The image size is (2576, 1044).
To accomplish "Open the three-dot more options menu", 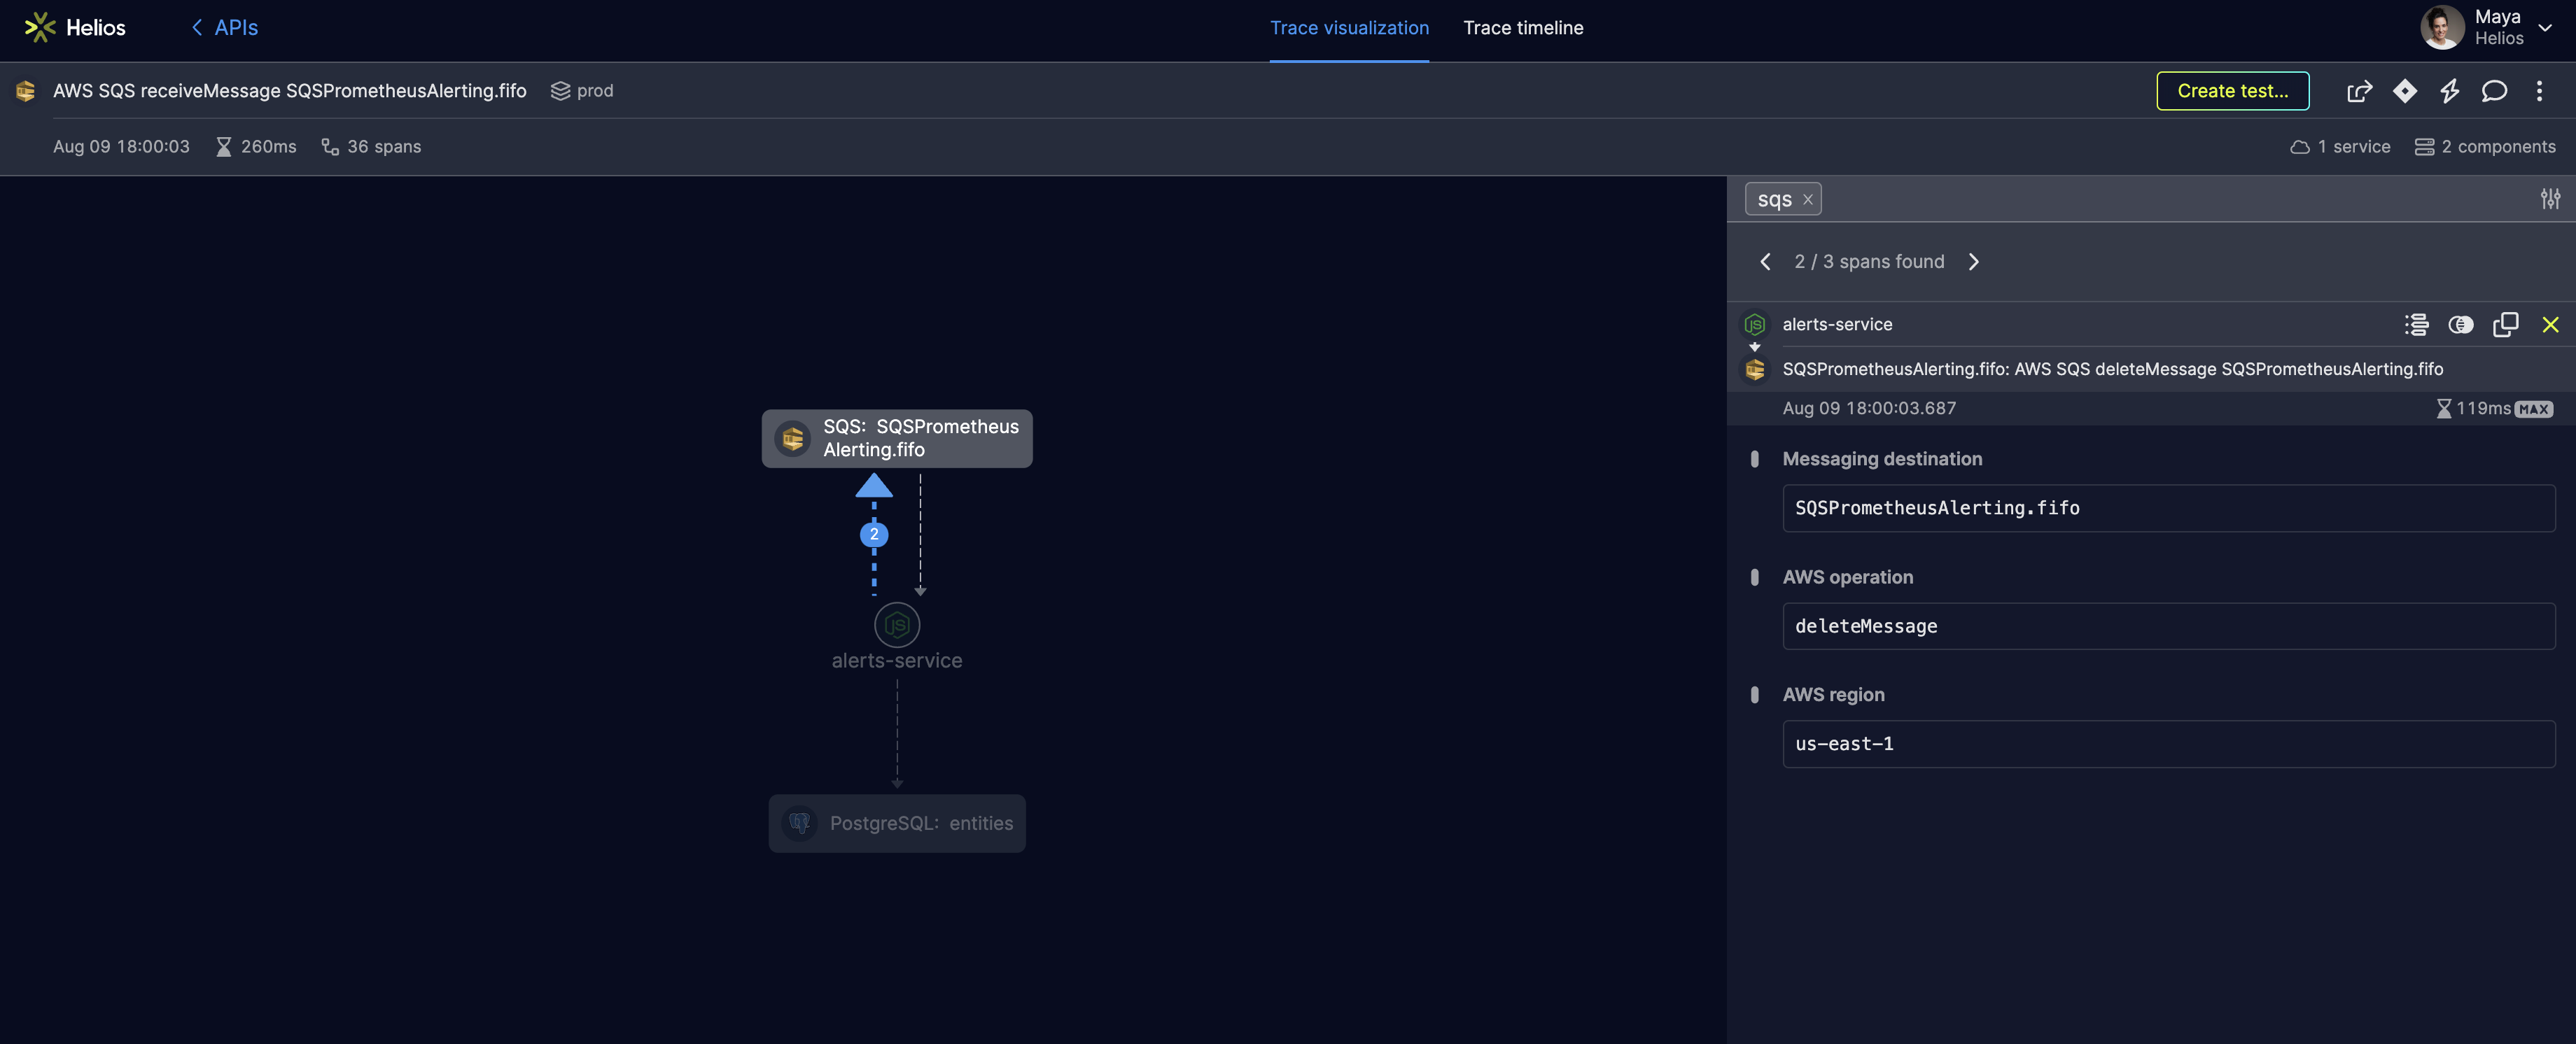I will (2539, 91).
